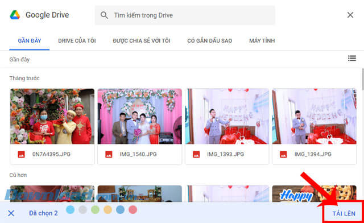The width and height of the screenshot is (364, 223).
Task: Click the Google Drive logo icon
Action: coord(15,15)
